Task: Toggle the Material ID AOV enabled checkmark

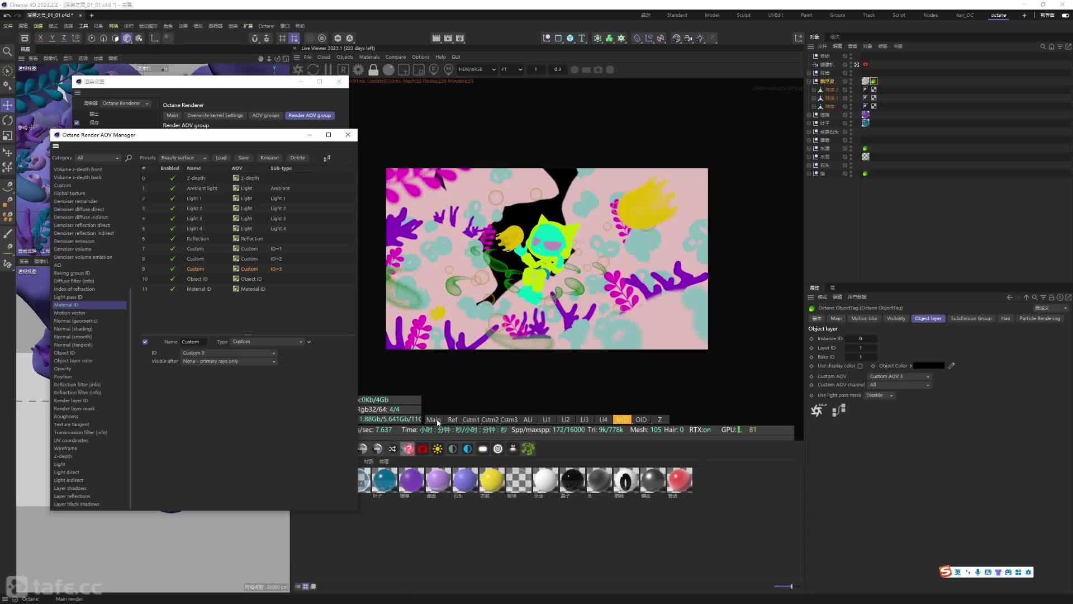Action: (172, 289)
